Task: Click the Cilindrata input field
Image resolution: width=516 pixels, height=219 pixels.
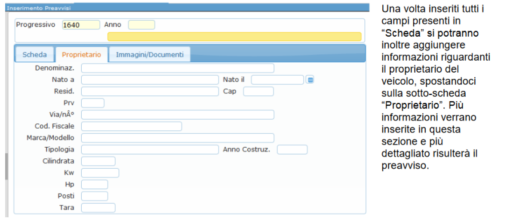Action: tap(98, 161)
